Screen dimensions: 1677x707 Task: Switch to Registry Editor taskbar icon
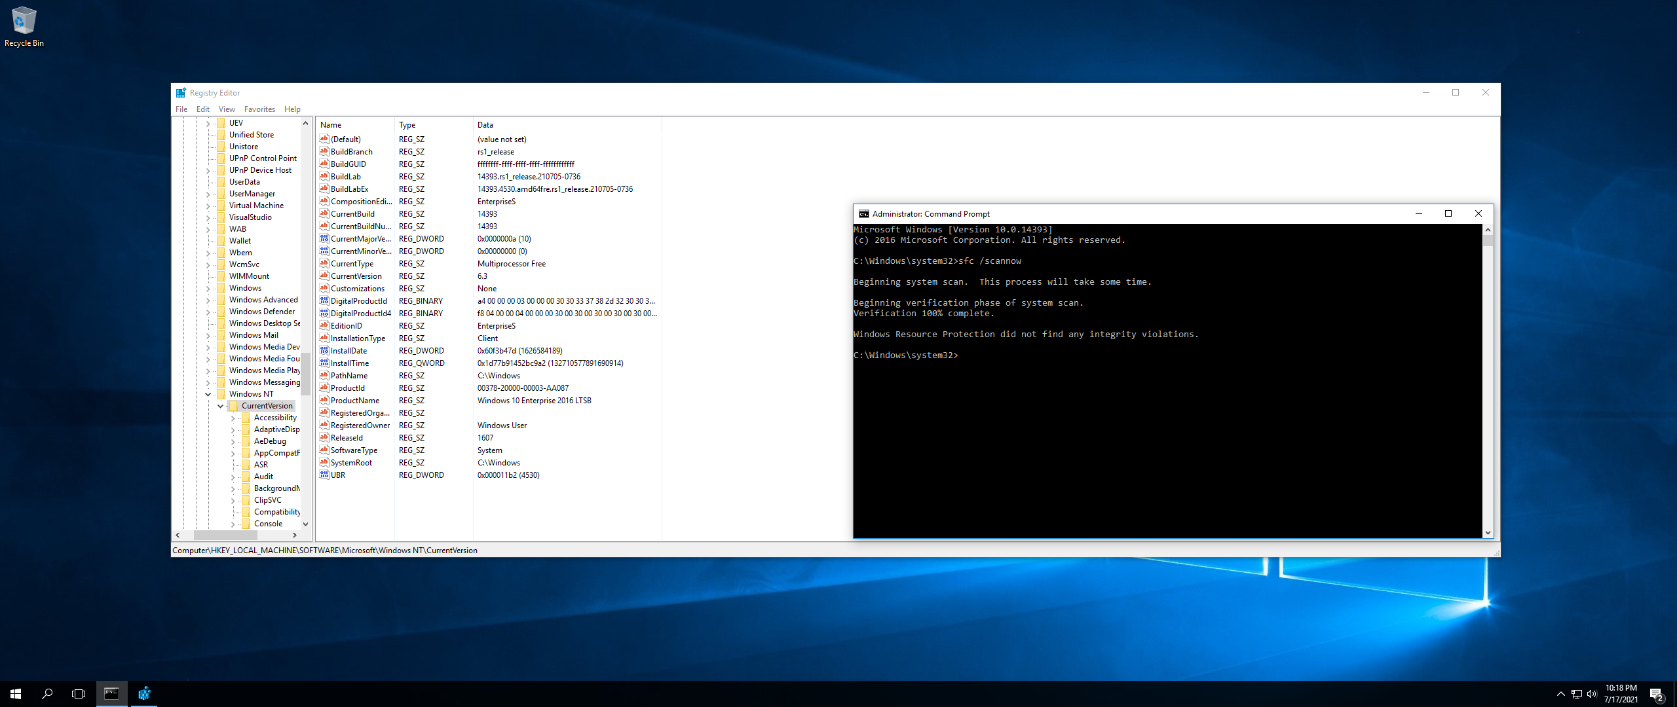144,694
